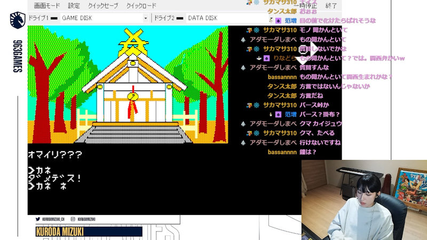
Task: Open the 設定 menu
Action: point(74,6)
